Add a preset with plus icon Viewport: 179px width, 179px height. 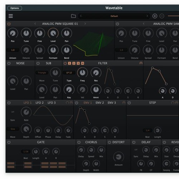(x=155, y=16)
